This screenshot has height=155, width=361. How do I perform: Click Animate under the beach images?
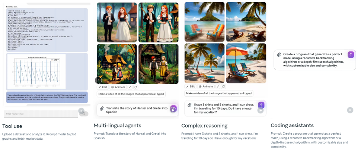coord(206,86)
